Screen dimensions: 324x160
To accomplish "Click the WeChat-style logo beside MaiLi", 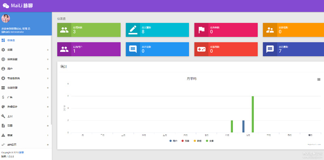I will (6, 6).
